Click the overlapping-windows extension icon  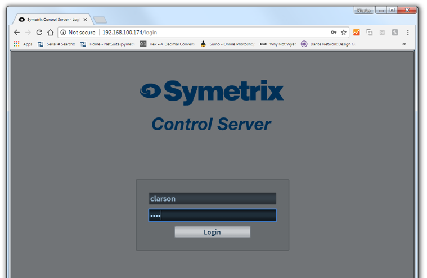pos(369,33)
